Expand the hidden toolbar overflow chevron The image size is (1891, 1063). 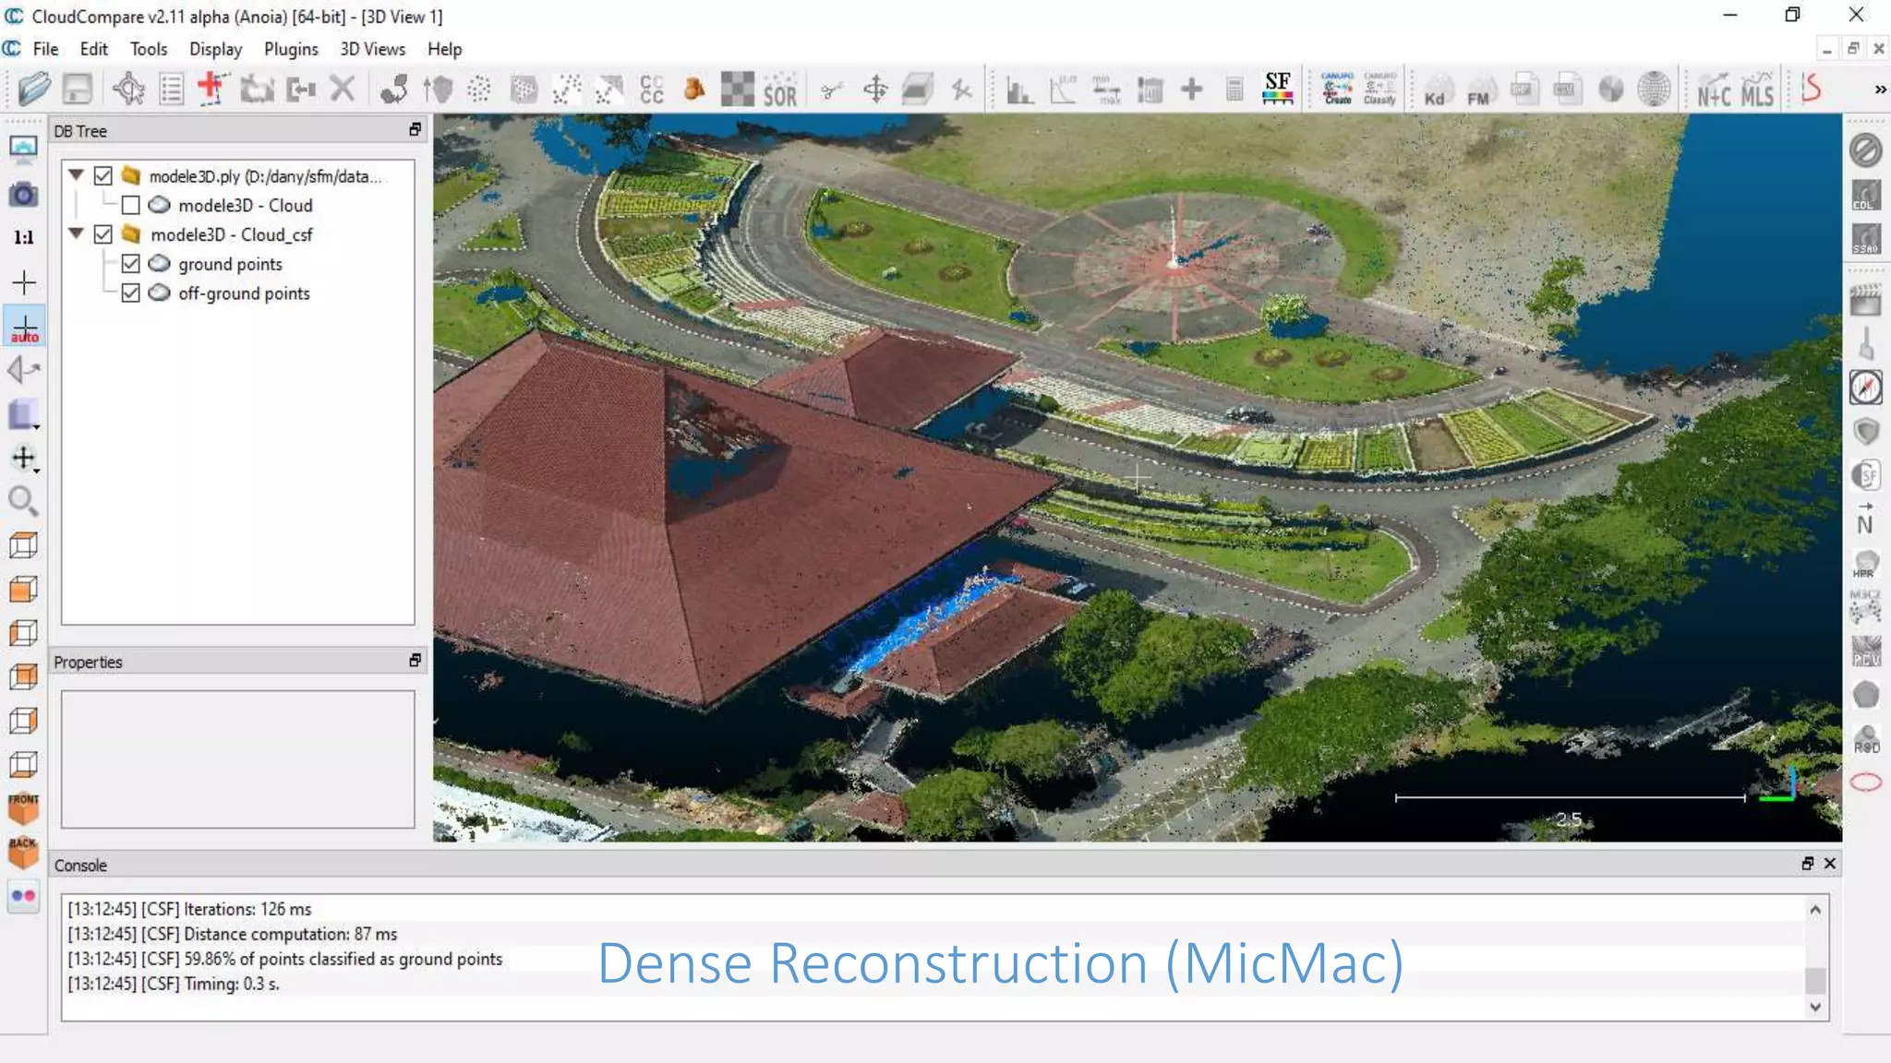click(x=1880, y=90)
